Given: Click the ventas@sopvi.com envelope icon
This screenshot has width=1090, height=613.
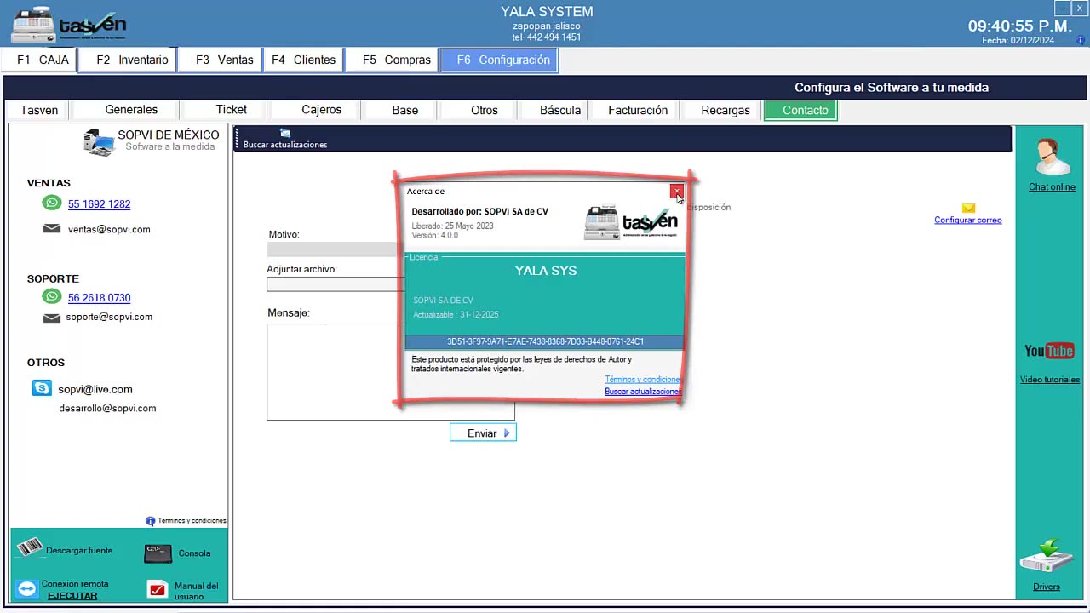Looking at the screenshot, I should 52,229.
